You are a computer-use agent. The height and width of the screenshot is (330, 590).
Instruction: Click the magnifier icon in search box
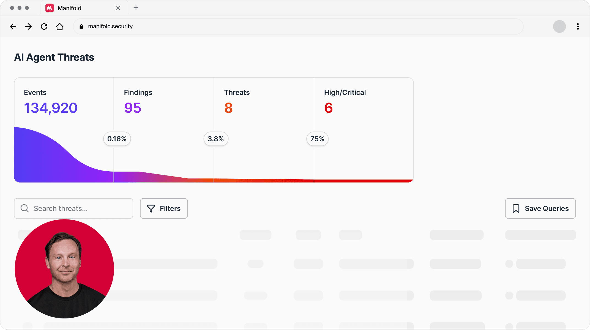(x=25, y=208)
